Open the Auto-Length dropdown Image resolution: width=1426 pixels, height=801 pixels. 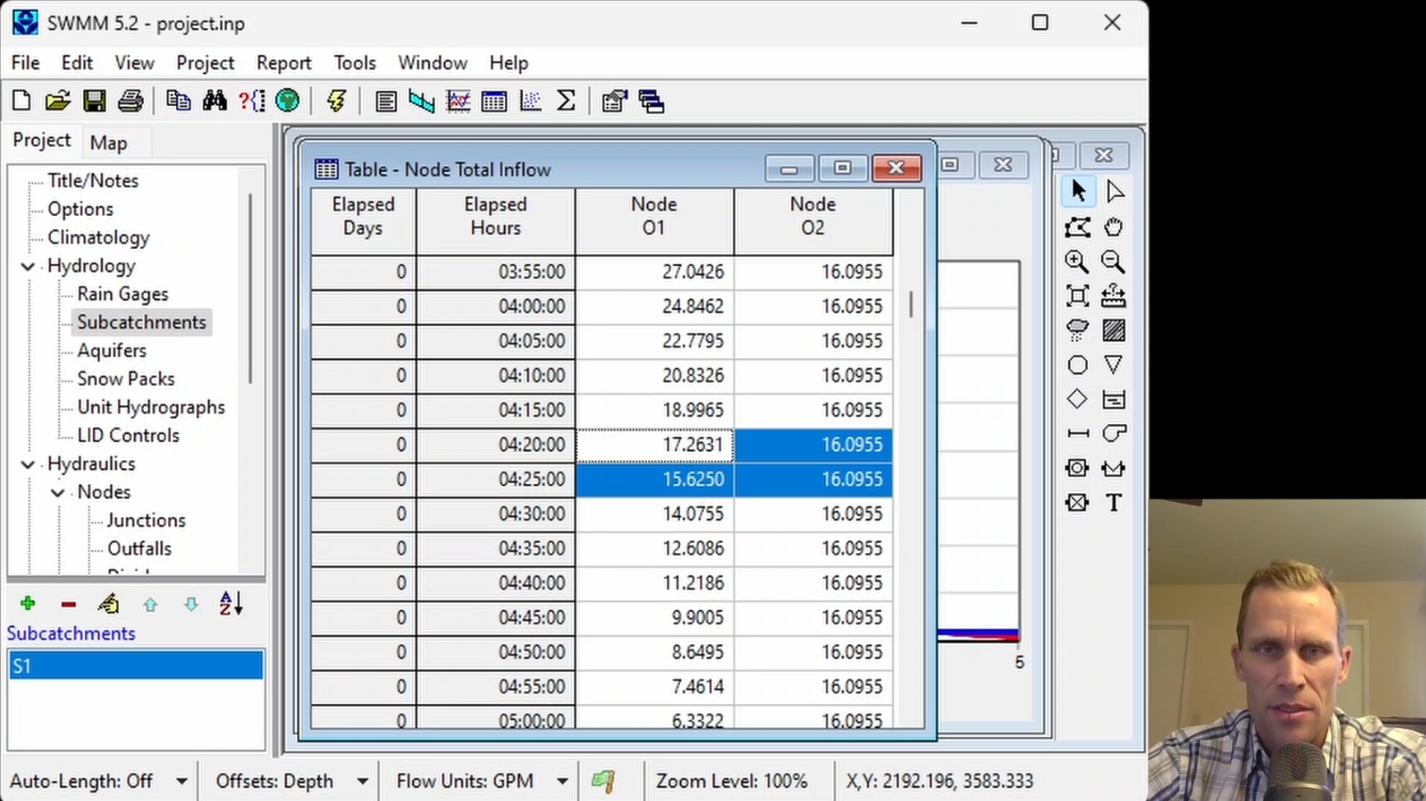[181, 781]
